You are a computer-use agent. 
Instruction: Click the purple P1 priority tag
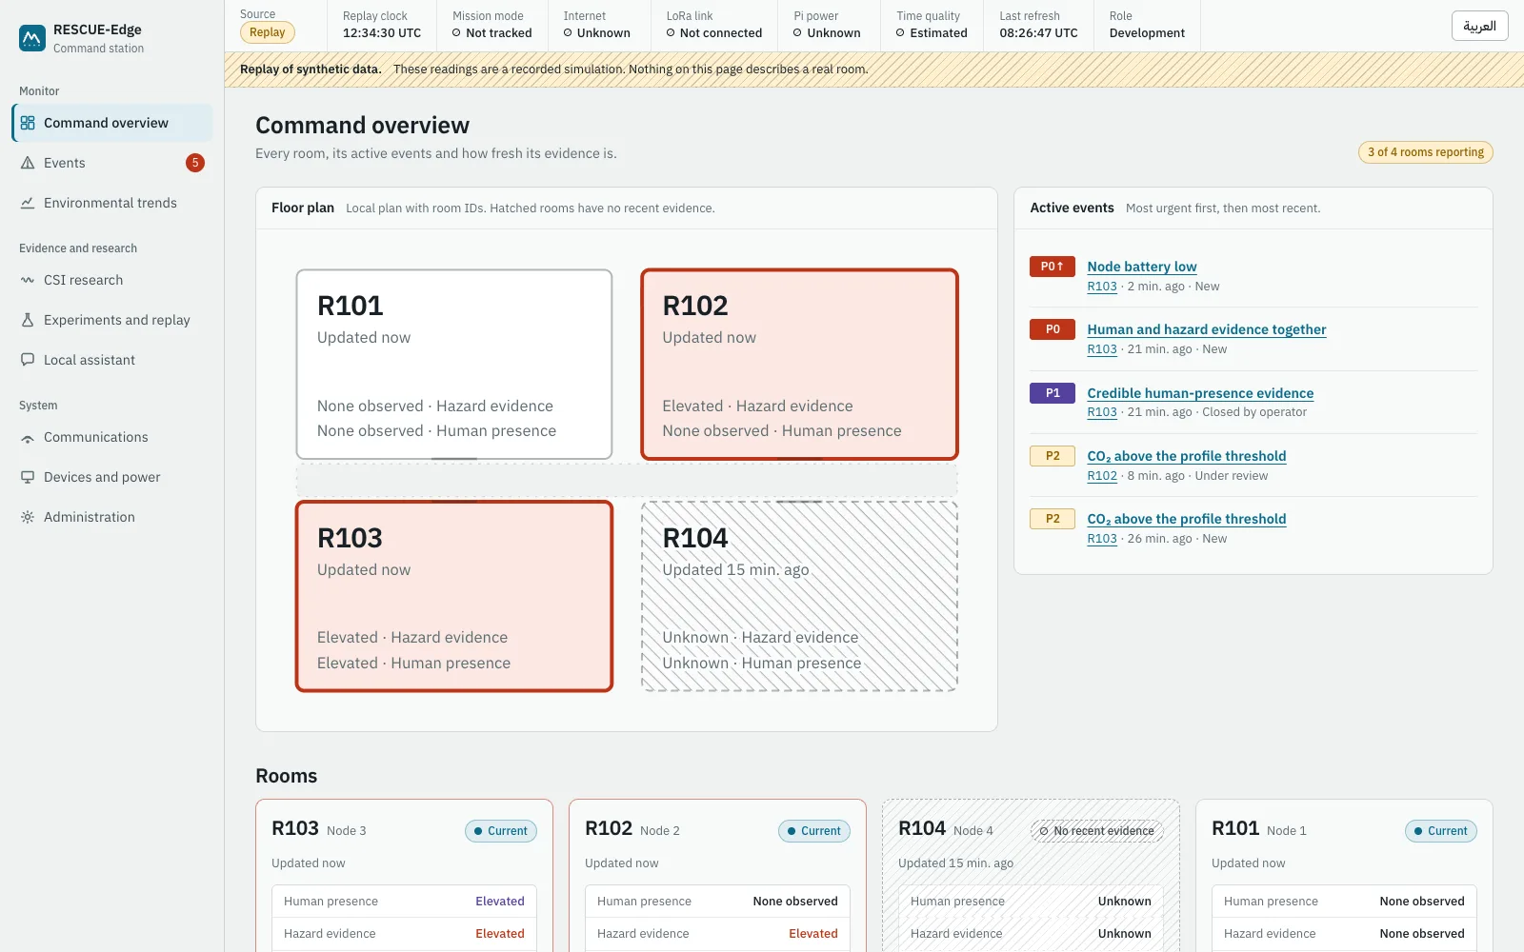pos(1053,393)
